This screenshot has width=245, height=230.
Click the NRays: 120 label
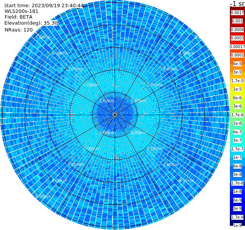(19, 30)
